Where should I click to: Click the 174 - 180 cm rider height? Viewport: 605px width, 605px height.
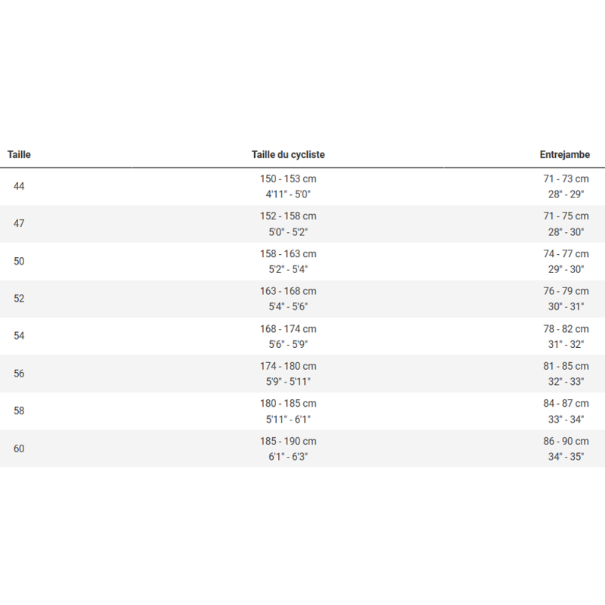click(288, 366)
